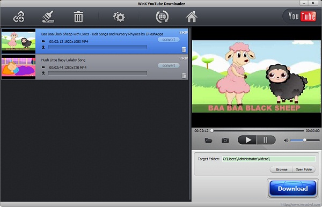322x207 pixels.
Task: Select the Hush Little Baby thumbnail
Action: tap(18, 67)
